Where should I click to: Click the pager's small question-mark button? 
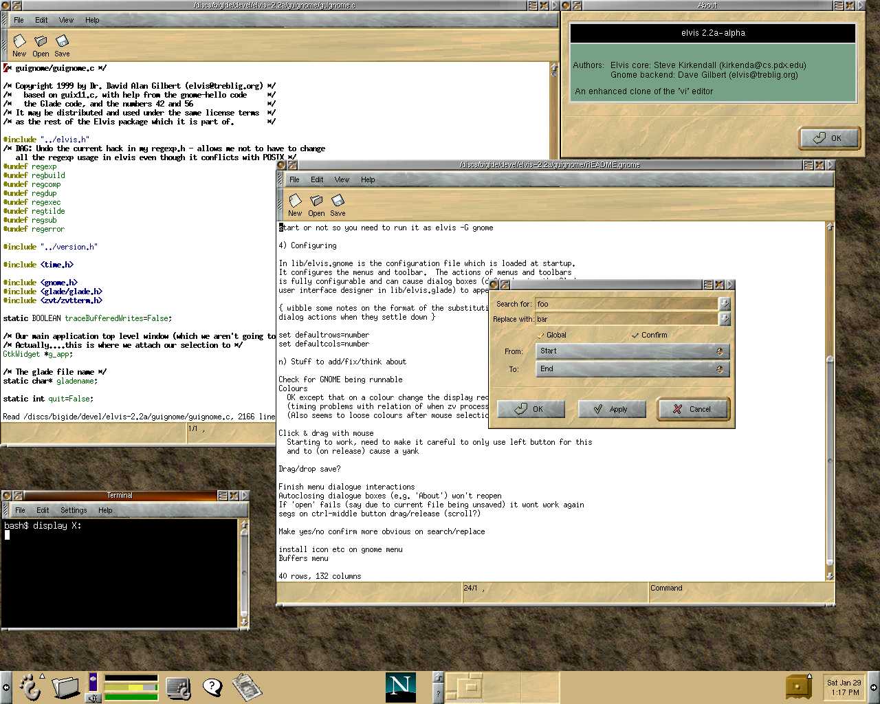tap(438, 694)
